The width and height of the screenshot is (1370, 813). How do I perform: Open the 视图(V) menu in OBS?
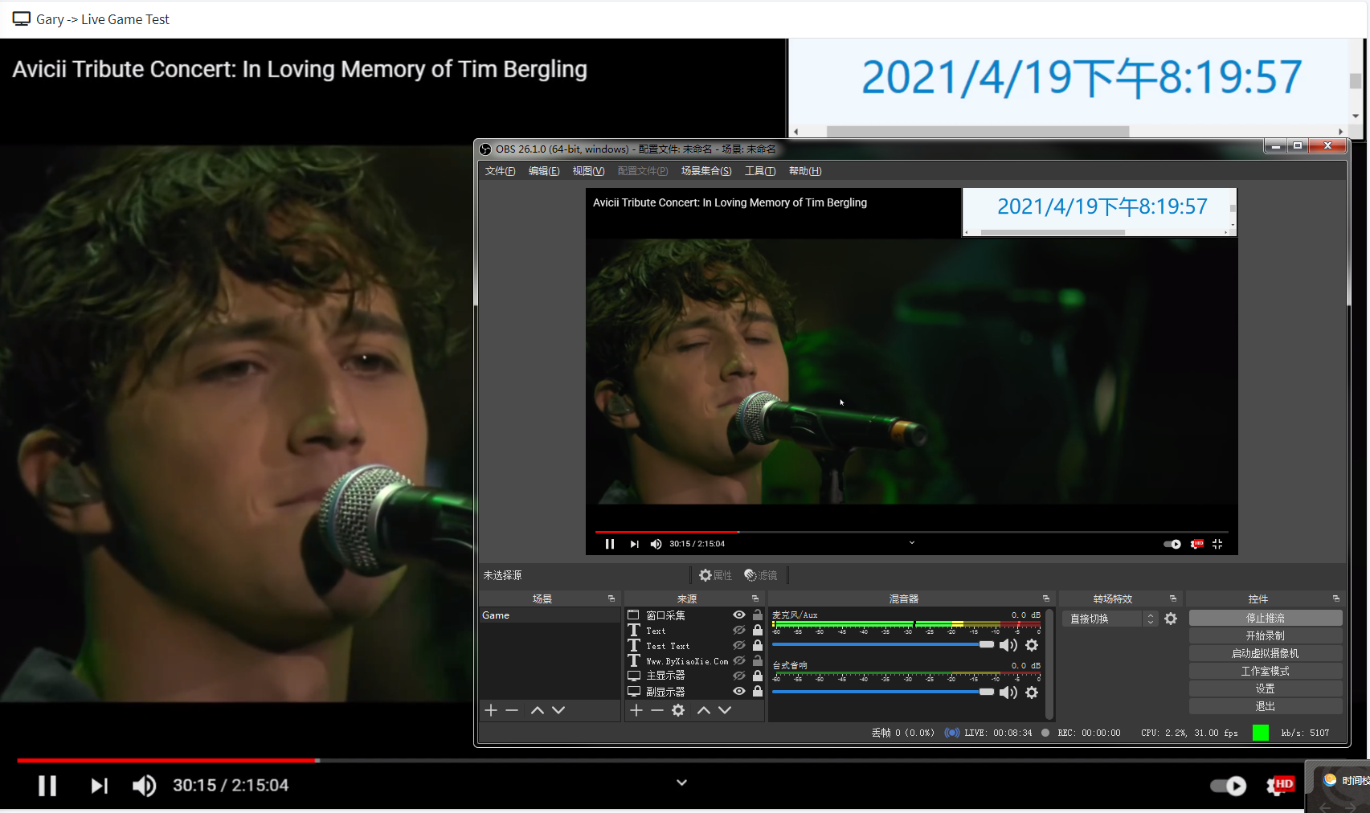click(x=588, y=171)
